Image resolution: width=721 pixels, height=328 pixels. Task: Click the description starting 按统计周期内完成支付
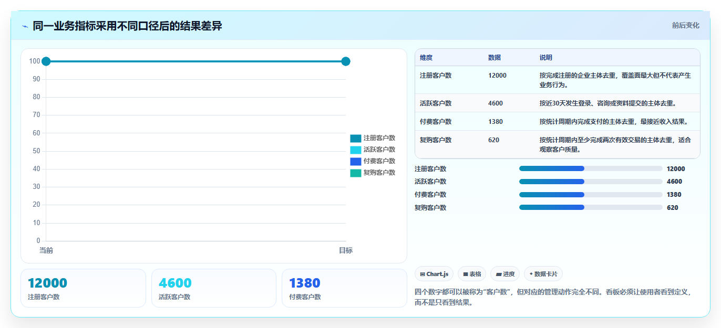(x=614, y=122)
